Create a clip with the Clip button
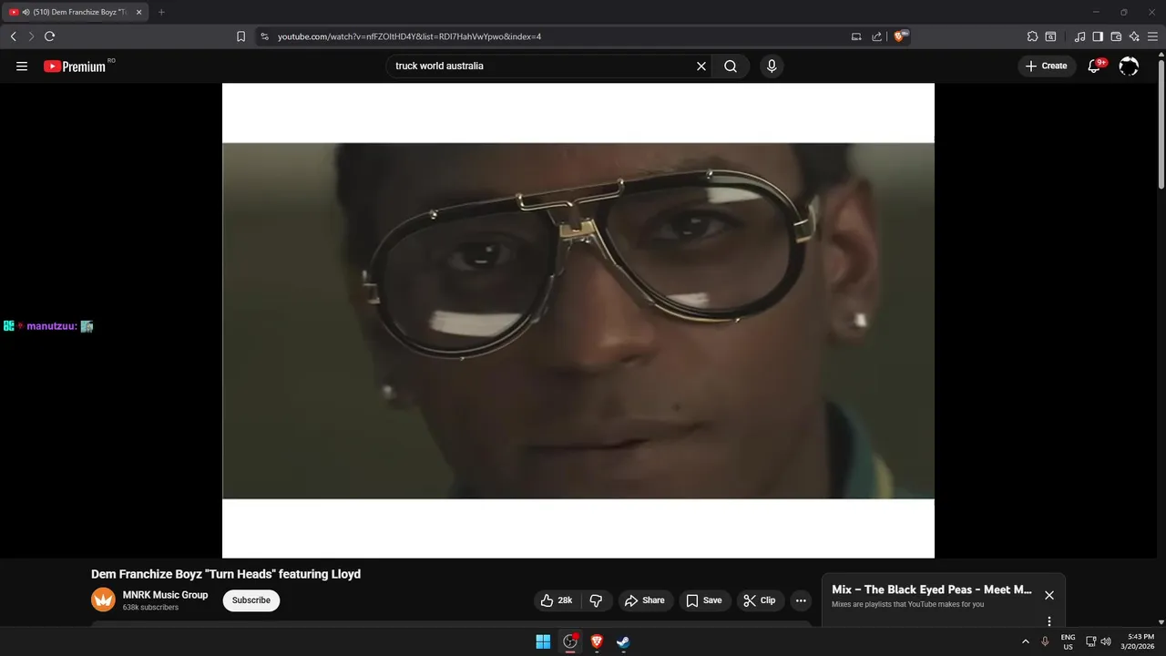The height and width of the screenshot is (656, 1166). coord(760,600)
